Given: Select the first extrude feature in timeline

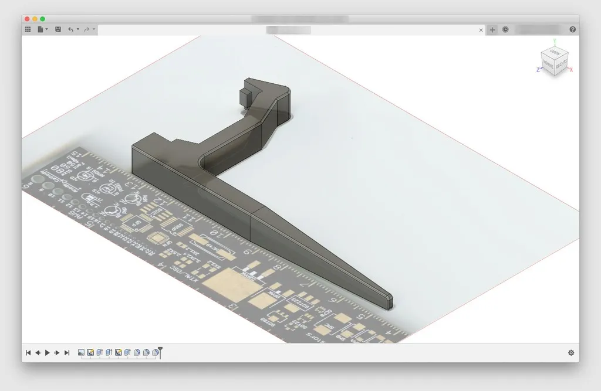Looking at the screenshot, I should coord(100,352).
